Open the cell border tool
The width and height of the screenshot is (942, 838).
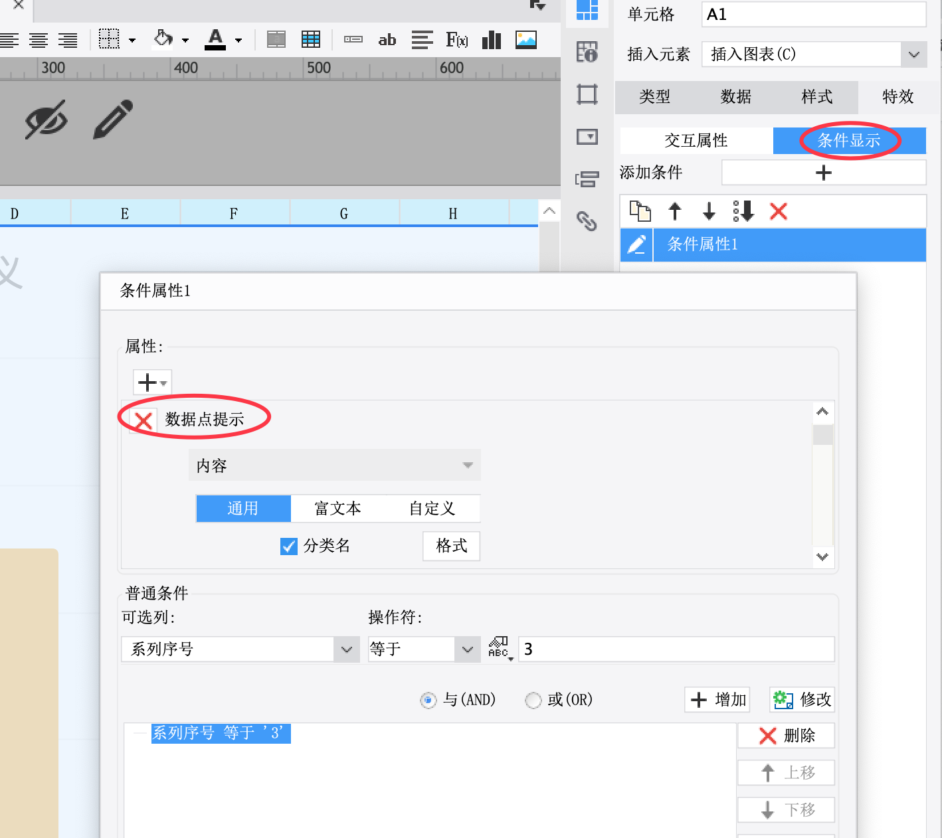tap(109, 39)
